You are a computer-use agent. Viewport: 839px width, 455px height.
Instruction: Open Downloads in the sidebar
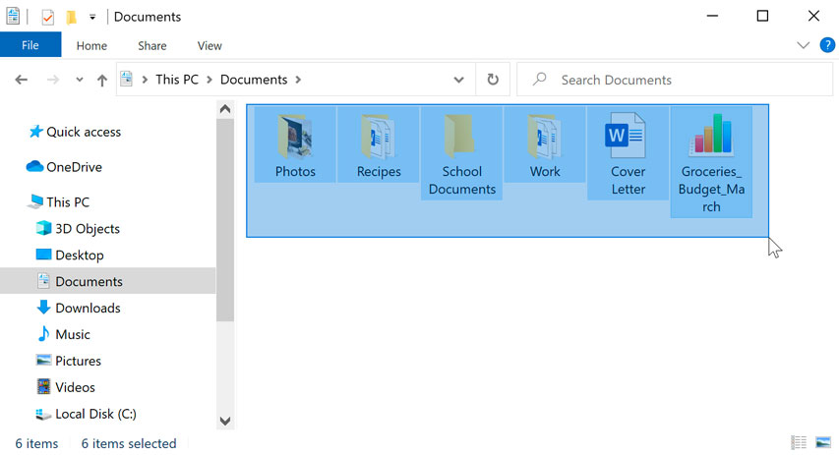(x=79, y=308)
